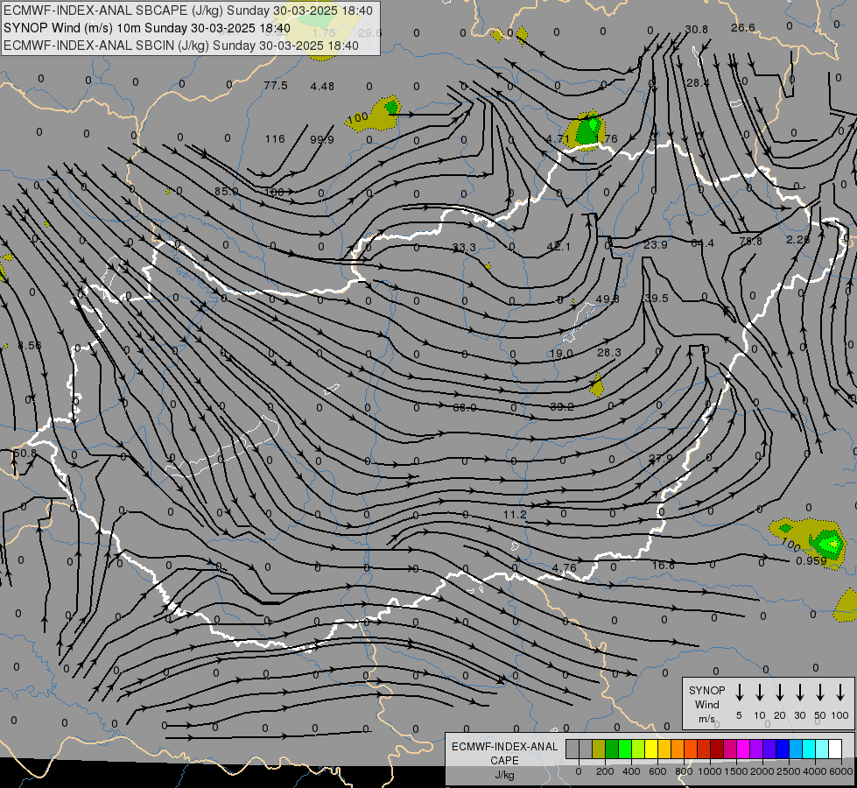Click the 2500 tick label on colorbar
This screenshot has height=788, width=857.
pos(789,771)
